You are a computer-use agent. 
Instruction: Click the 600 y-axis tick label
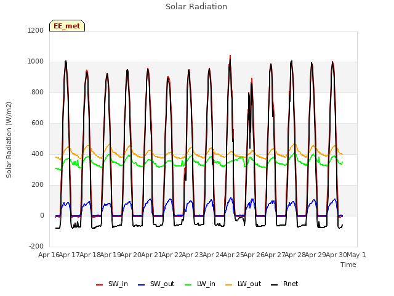tap(38, 123)
